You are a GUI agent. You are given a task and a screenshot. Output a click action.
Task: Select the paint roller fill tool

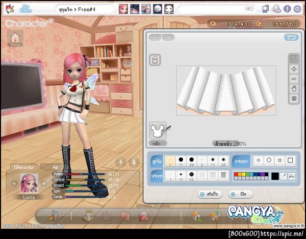[x=292, y=176]
